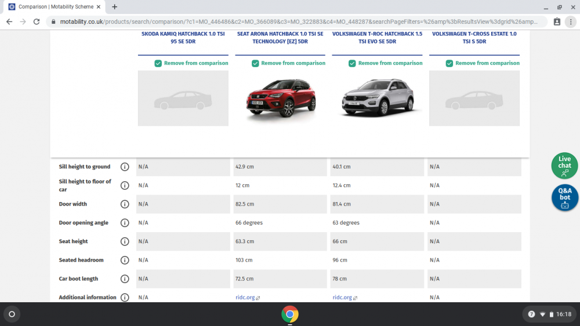Viewport: 580px width, 326px height.
Task: Select the 12.4 cm sill to floor value
Action: point(342,185)
